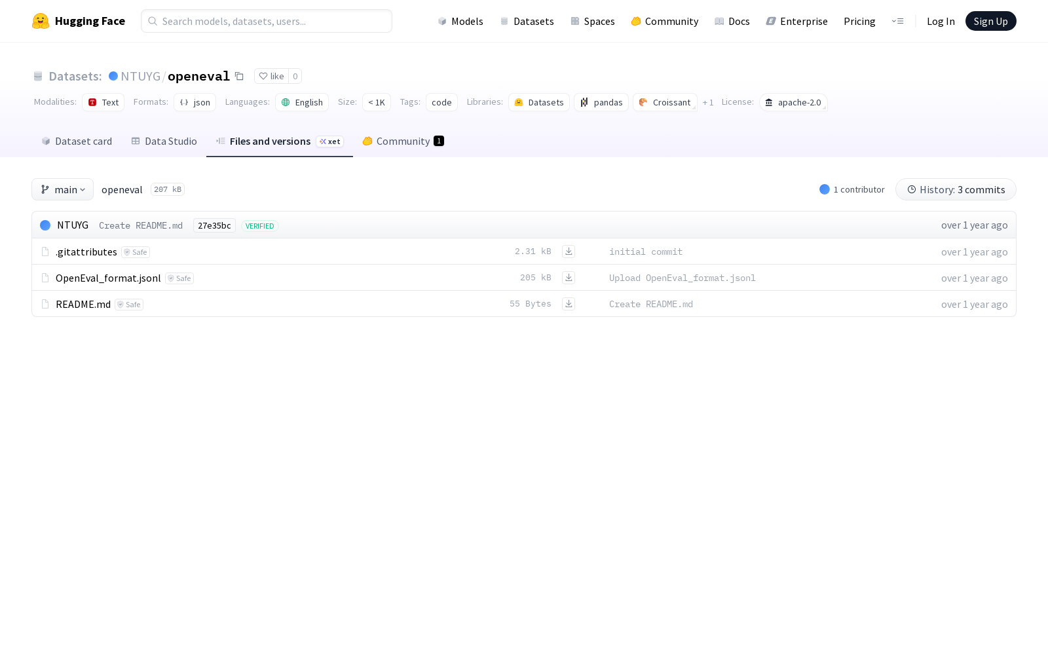
Task: Open the navbar overflow menu
Action: (897, 21)
